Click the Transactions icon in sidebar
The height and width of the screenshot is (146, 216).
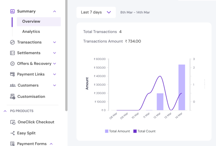pyautogui.click(x=12, y=42)
